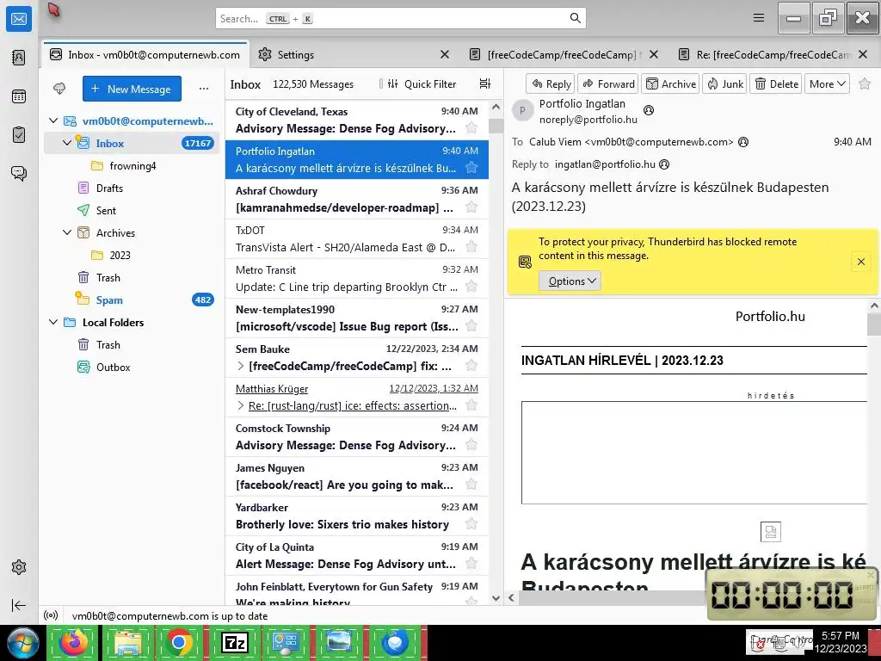
Task: Mark the message as Junk
Action: point(724,83)
